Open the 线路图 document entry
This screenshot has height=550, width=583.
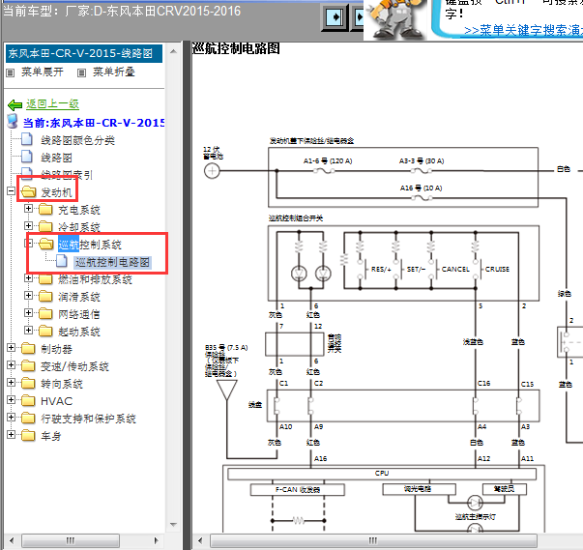coord(56,158)
